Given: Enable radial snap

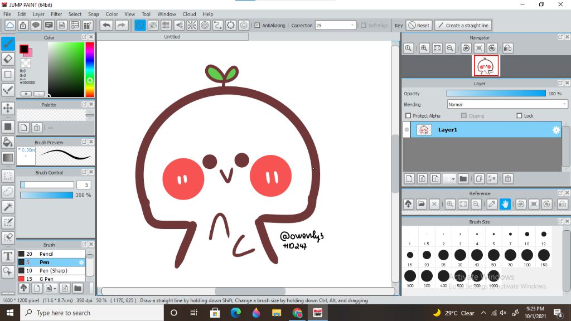Looking at the screenshot, I should tap(192, 25).
